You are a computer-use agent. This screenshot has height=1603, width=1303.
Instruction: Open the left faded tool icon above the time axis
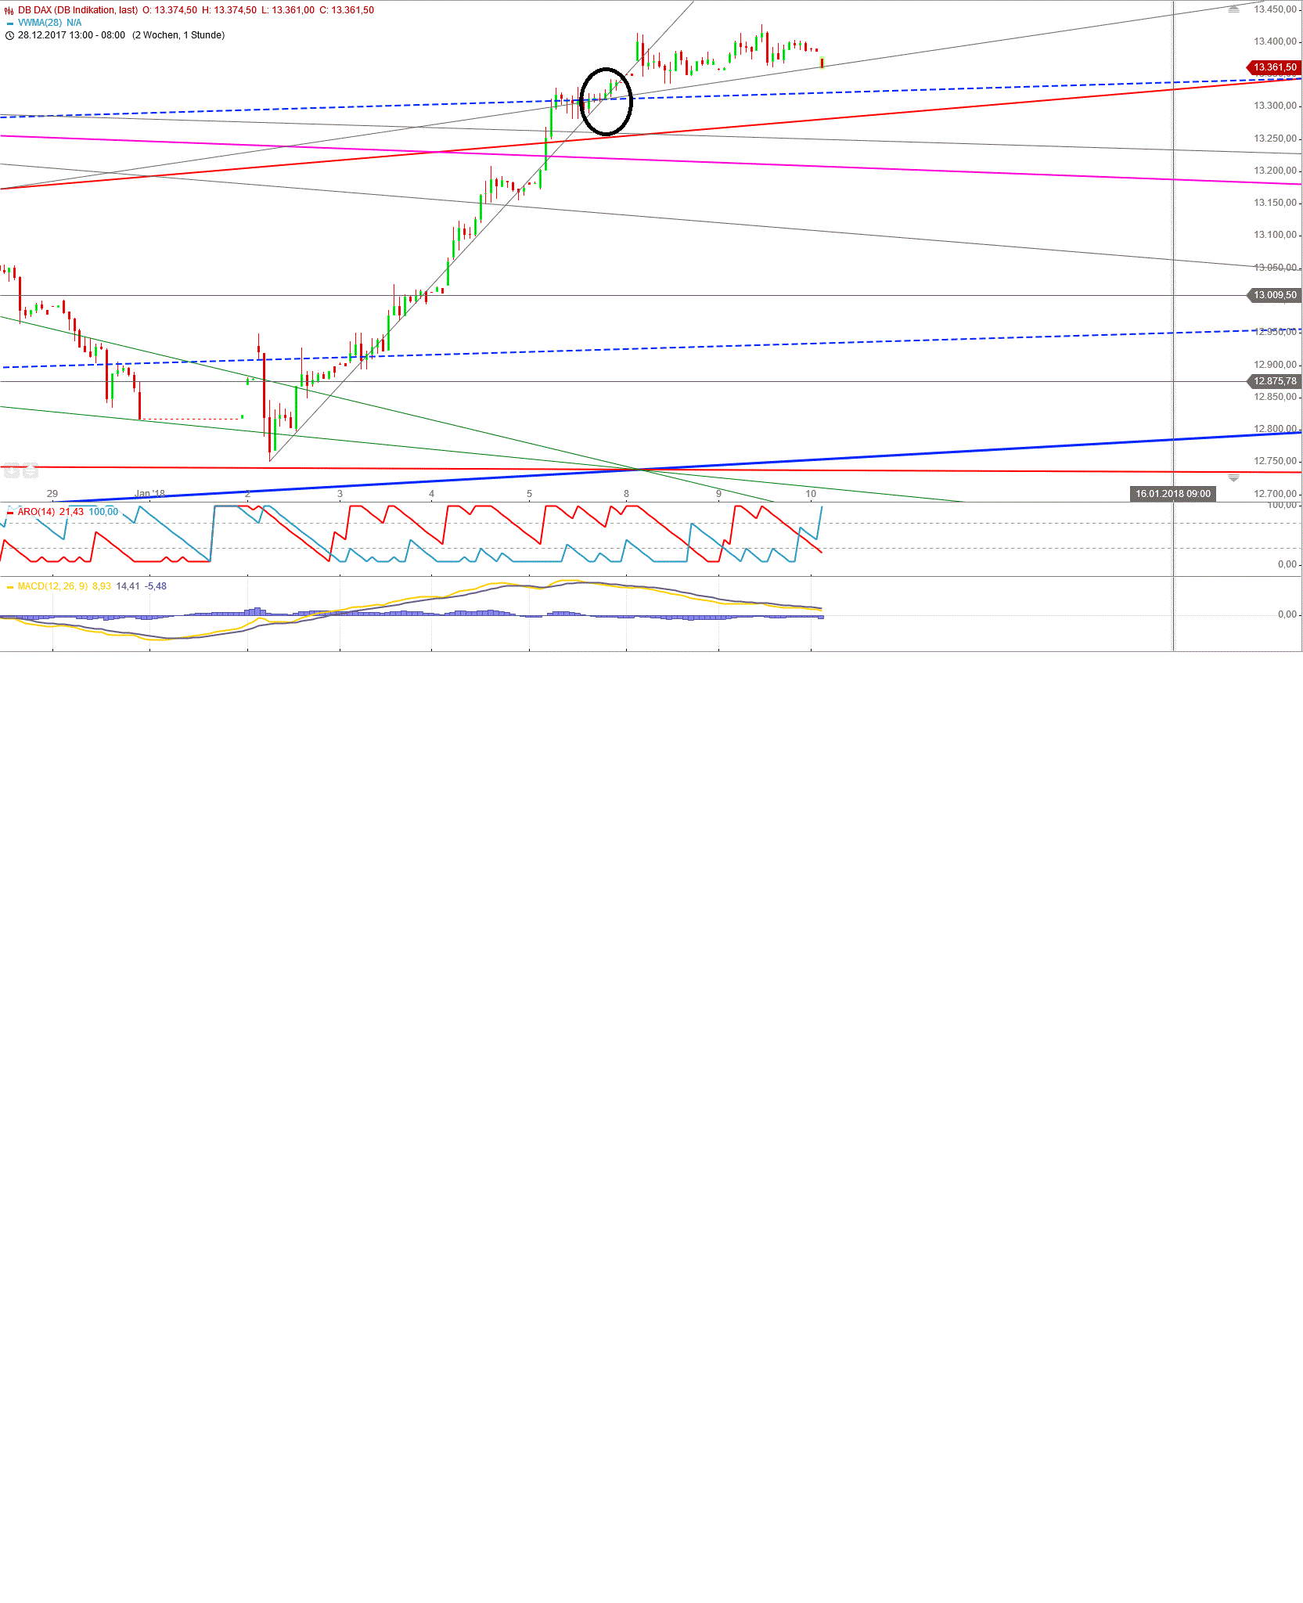coord(11,470)
